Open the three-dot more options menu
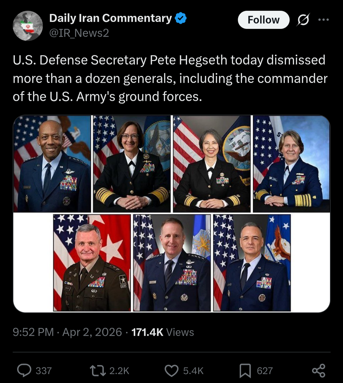343x383 pixels. [323, 20]
